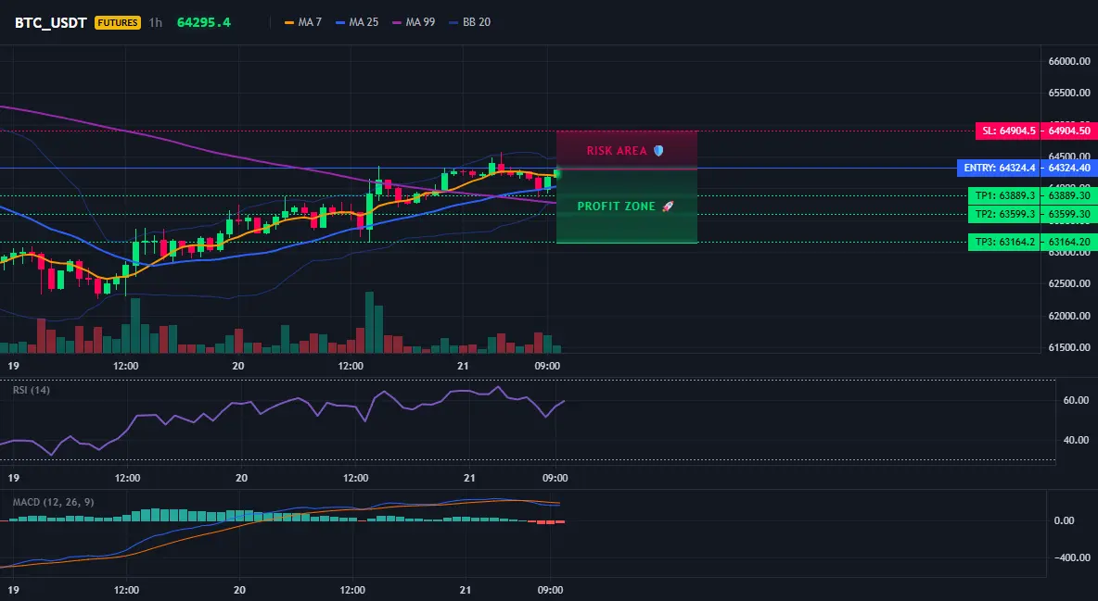Click the FUTURES badge
The image size is (1098, 601).
point(118,22)
